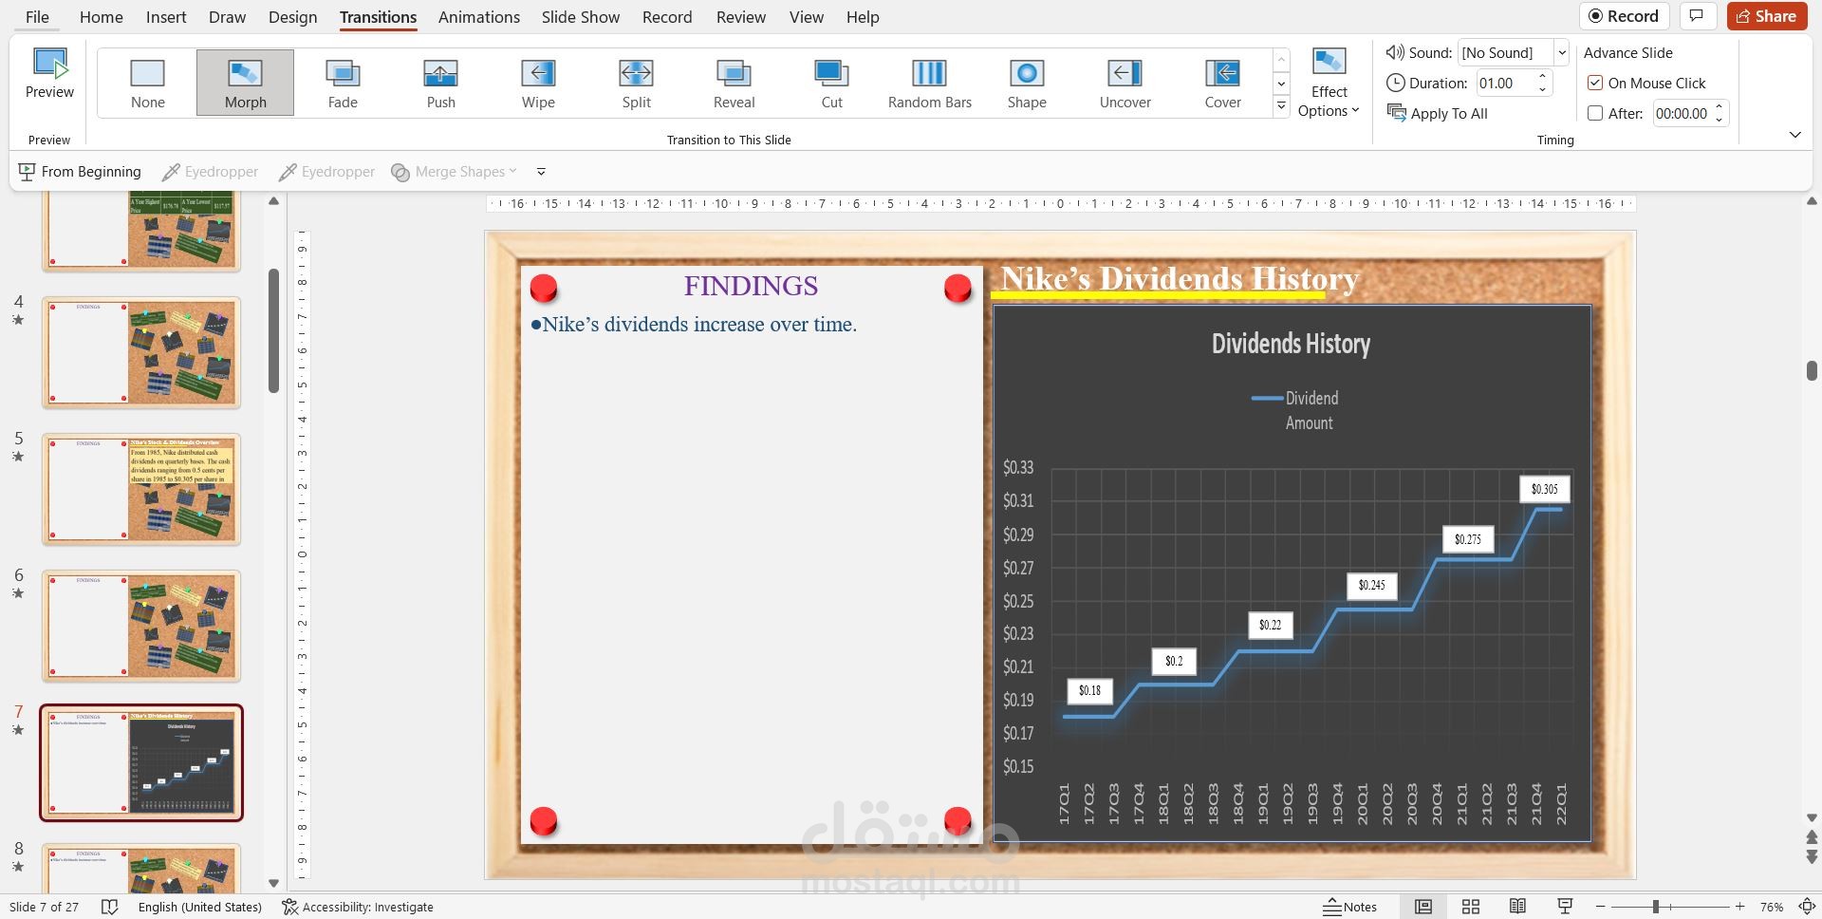Image resolution: width=1822 pixels, height=919 pixels.
Task: Click the Preview transition icon
Action: [x=49, y=74]
